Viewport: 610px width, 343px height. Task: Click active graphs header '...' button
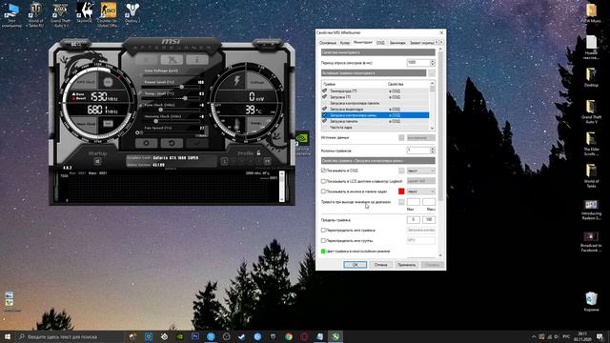[432, 73]
